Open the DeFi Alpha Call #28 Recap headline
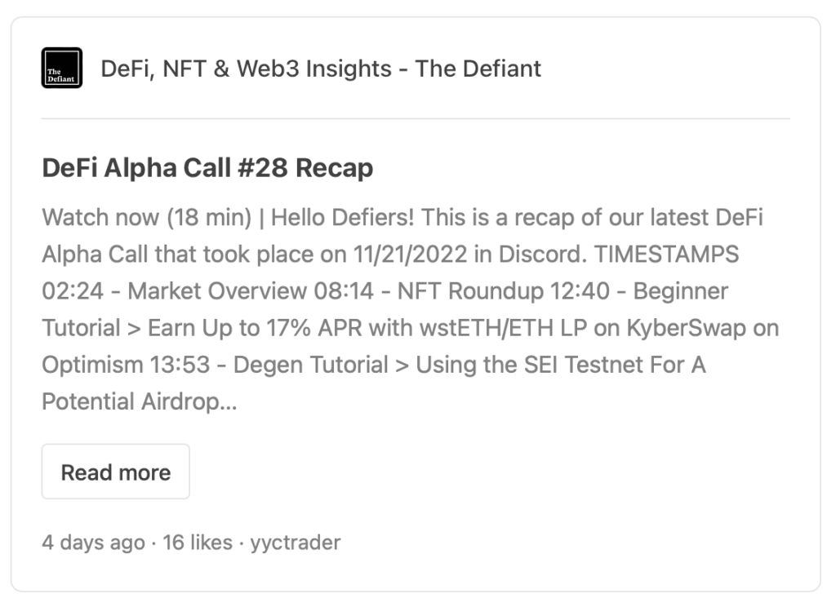 tap(207, 168)
